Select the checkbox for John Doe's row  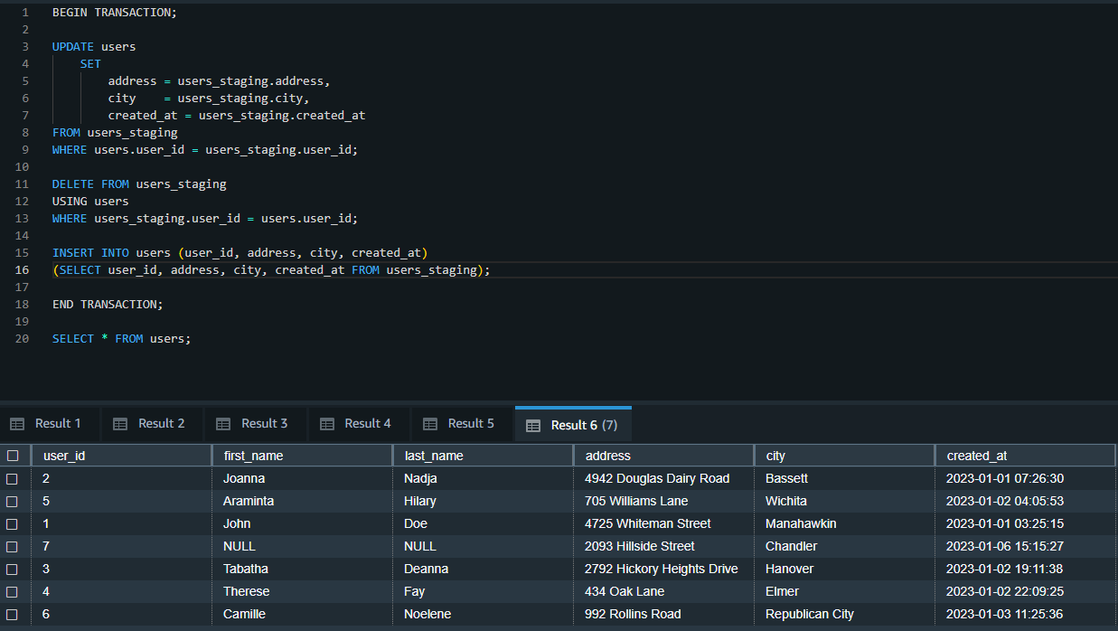point(13,523)
